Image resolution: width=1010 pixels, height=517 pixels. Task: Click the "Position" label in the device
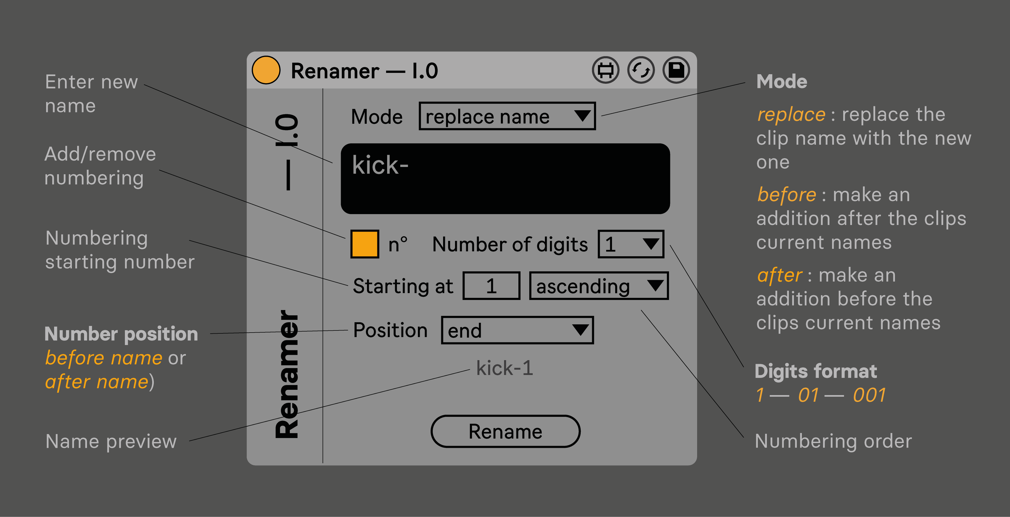coord(390,330)
